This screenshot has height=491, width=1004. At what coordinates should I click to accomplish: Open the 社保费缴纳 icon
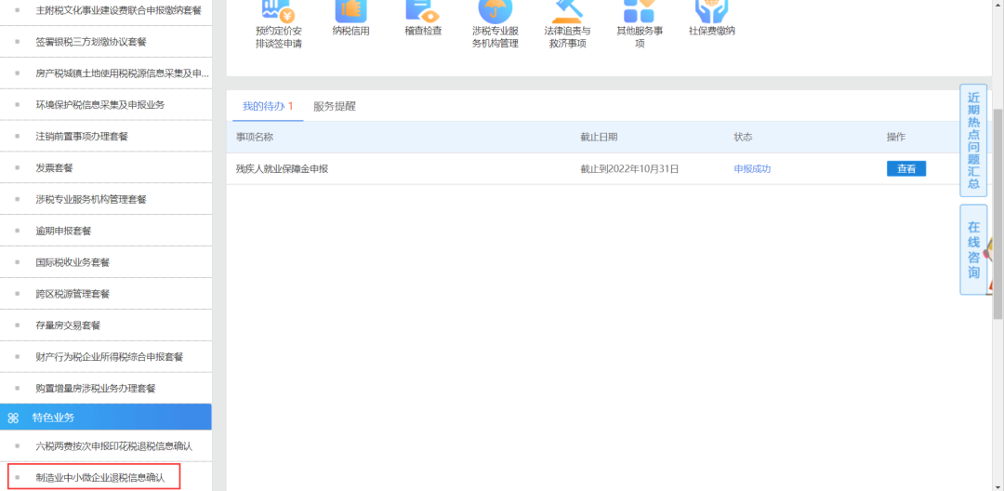pyautogui.click(x=711, y=9)
